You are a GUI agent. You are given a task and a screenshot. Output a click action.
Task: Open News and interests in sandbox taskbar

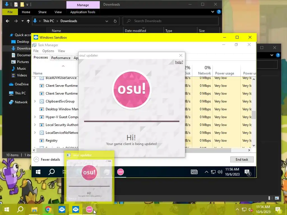194,172
